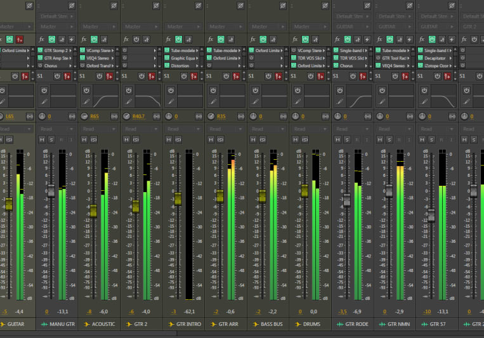The image size is (484, 338).
Task: Toggle FX pre/post fader on DRUMS track
Action: click(315, 39)
